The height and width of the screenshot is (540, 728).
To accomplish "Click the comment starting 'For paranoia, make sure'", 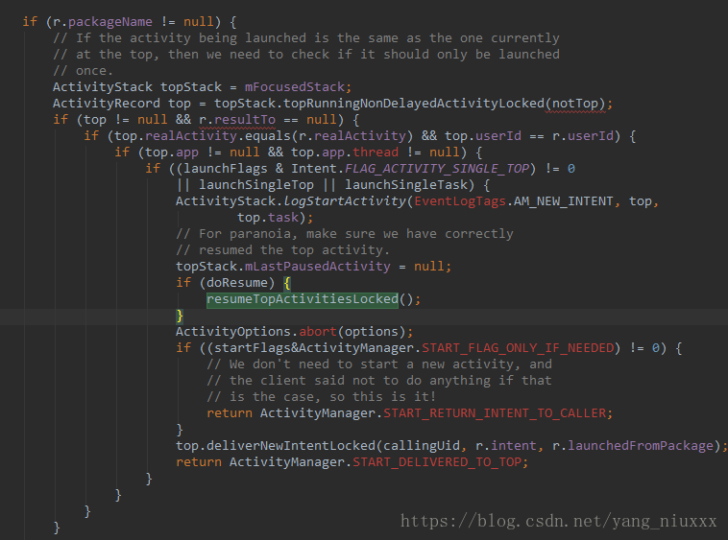I will point(345,234).
